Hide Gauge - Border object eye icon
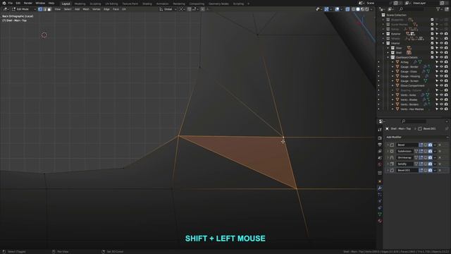Screen dimensions: 451x254 (442, 67)
